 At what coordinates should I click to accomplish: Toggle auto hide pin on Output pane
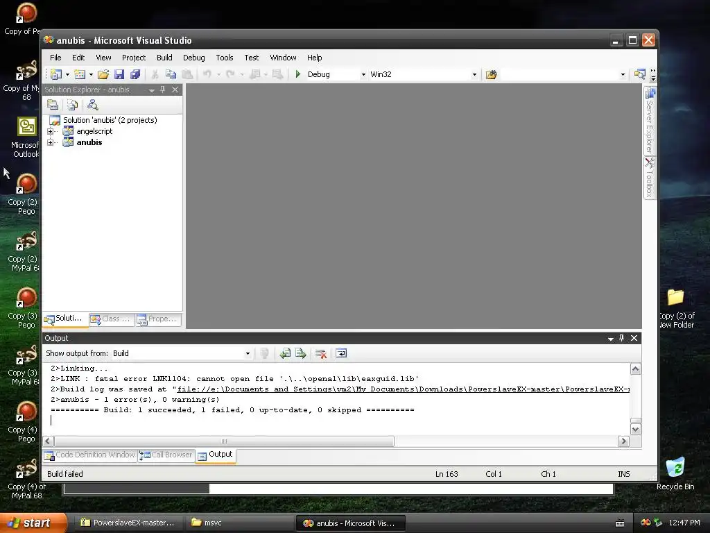622,338
